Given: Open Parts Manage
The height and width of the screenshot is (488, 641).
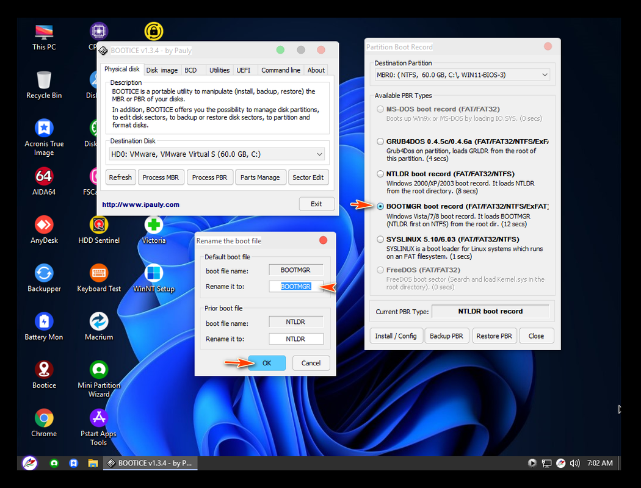Looking at the screenshot, I should (260, 178).
